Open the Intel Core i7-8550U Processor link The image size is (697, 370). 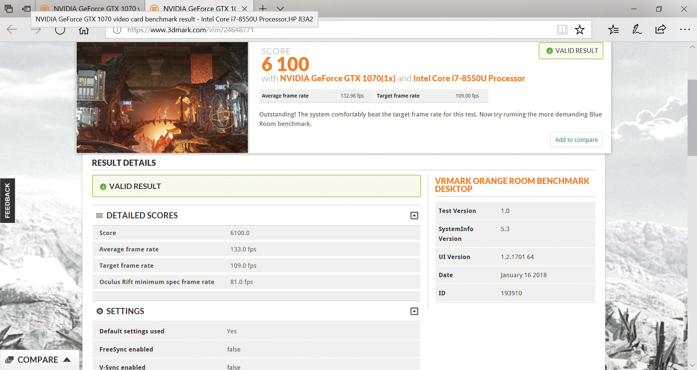pyautogui.click(x=469, y=78)
